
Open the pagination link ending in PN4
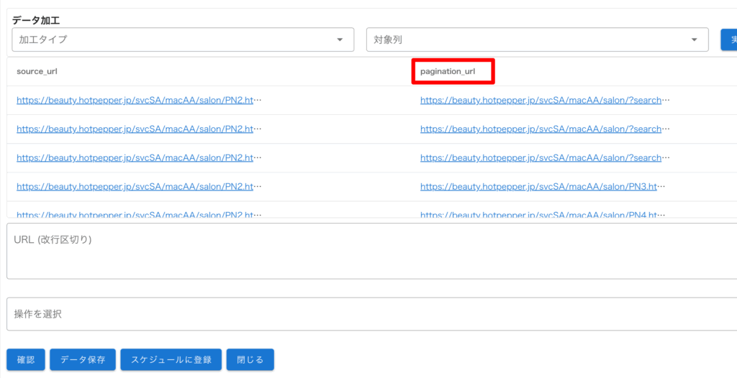click(543, 214)
